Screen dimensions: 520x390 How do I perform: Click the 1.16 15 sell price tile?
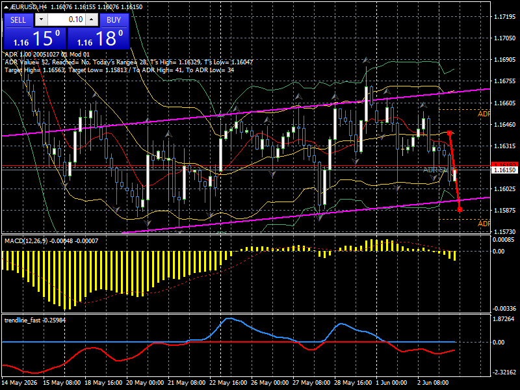coord(35,38)
